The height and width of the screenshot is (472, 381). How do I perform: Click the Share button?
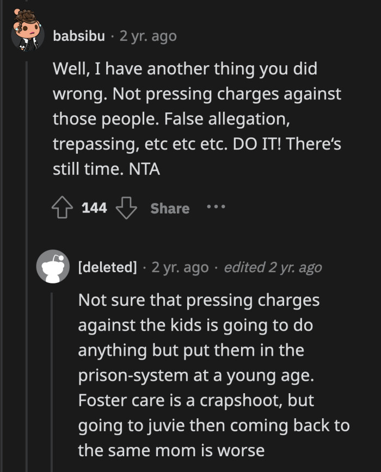point(169,207)
